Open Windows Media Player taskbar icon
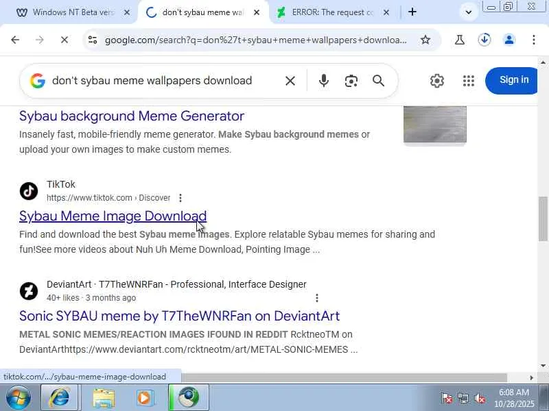549x411 pixels. [x=145, y=398]
